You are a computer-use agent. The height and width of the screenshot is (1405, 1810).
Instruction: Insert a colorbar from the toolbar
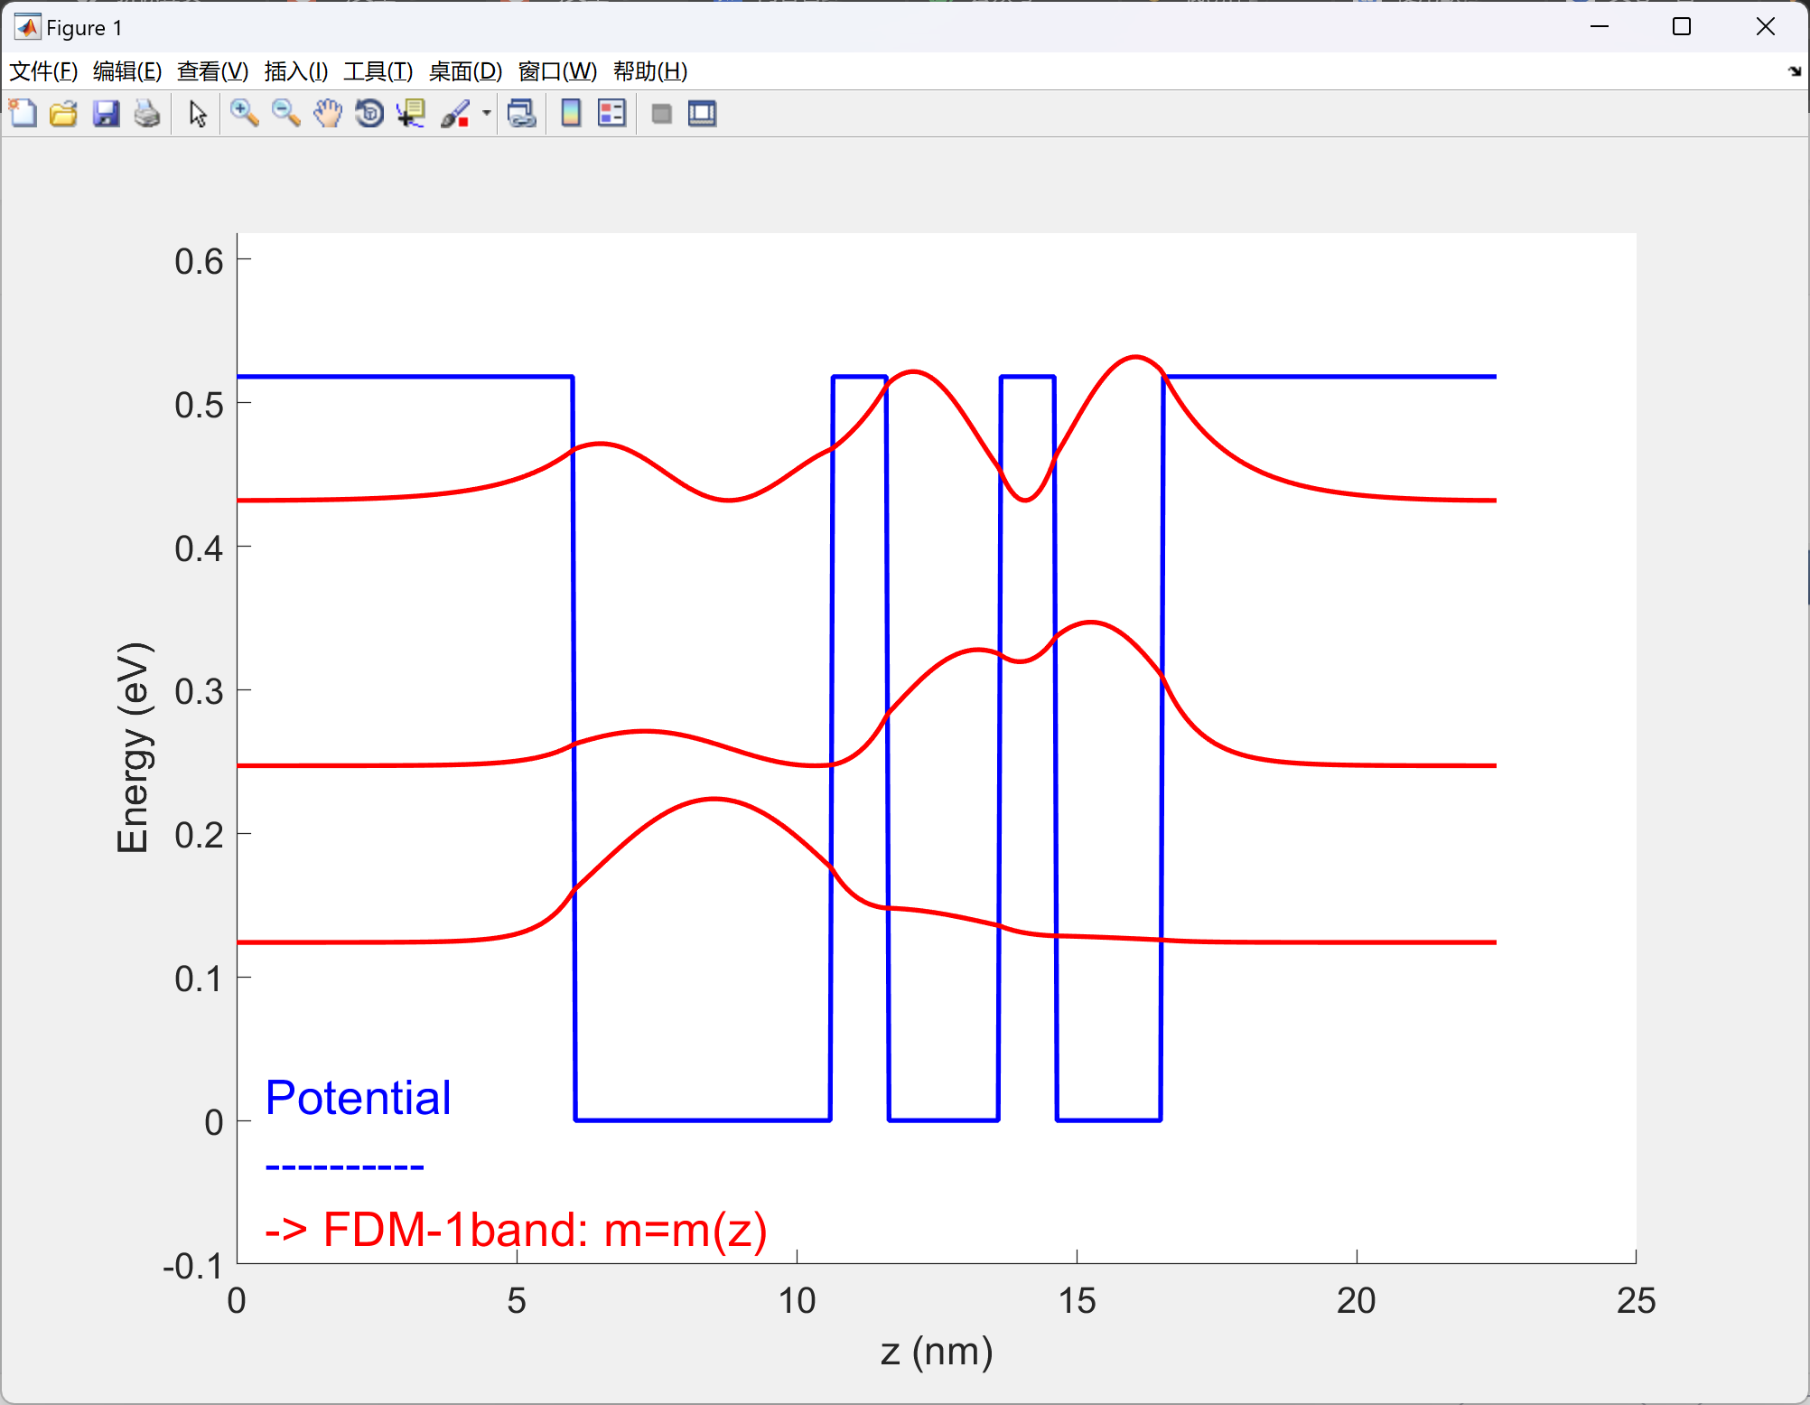click(571, 114)
